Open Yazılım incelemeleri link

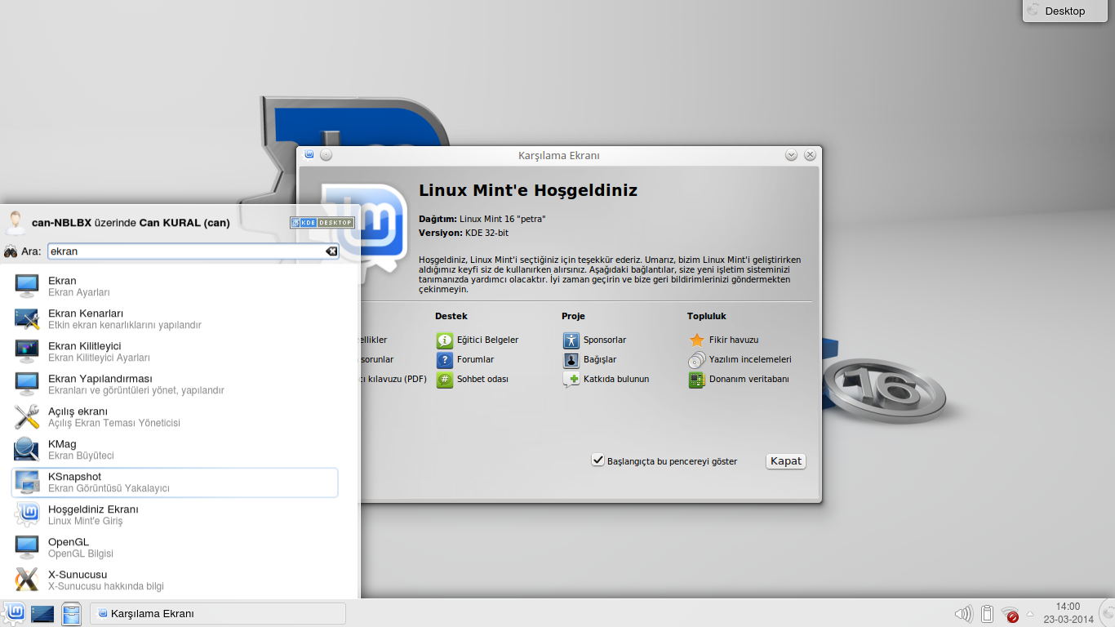point(750,360)
